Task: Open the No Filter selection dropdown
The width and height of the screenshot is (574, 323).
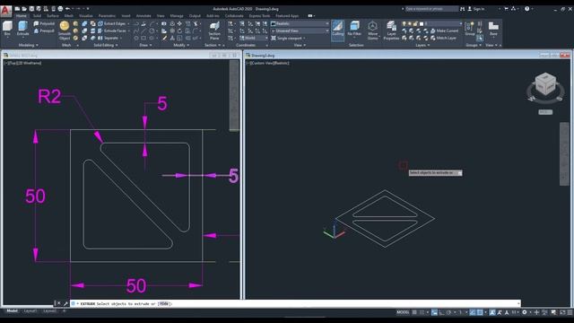Action: coord(354,30)
